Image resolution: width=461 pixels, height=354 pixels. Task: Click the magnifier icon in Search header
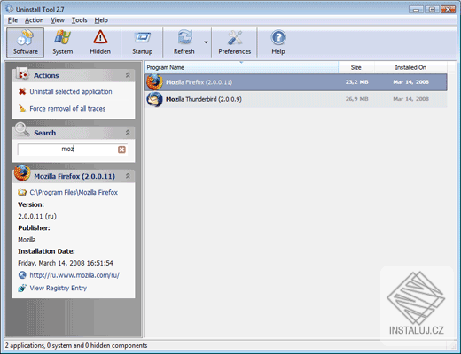[x=22, y=130]
